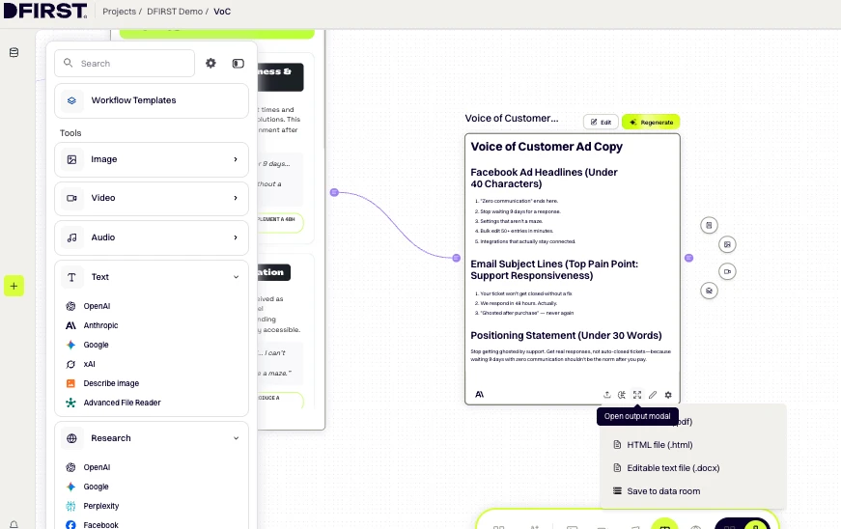Open the notifications bell icon
The height and width of the screenshot is (529, 841).
click(x=14, y=525)
